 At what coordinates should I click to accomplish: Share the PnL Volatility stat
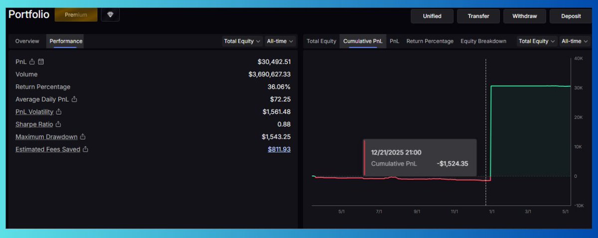click(x=59, y=112)
